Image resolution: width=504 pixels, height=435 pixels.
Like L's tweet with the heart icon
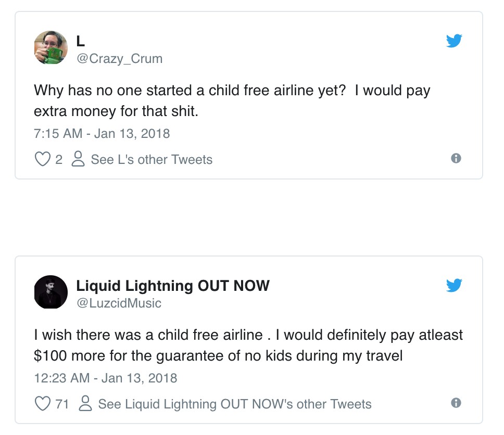[42, 159]
